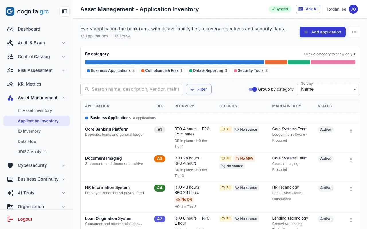Click the Business Continuity building icon

click(x=10, y=179)
